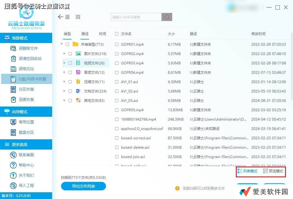Image resolution: width=293 pixels, height=199 pixels.
Task: Switch to the 时间 tab
Action: click(x=103, y=34)
